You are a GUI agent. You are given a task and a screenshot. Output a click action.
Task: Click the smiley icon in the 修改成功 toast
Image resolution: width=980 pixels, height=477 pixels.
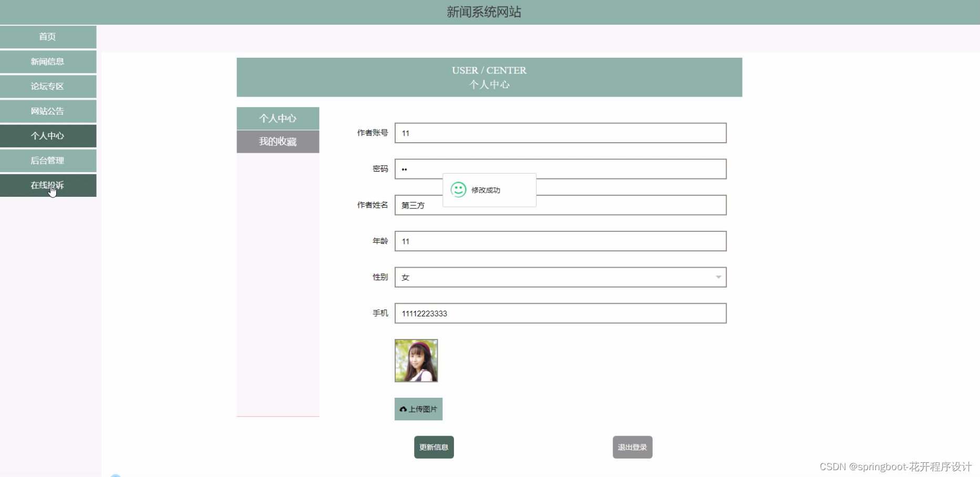click(459, 190)
